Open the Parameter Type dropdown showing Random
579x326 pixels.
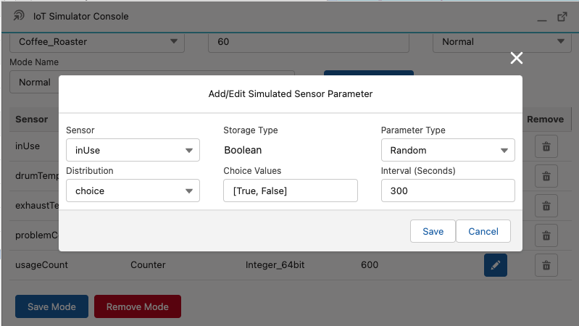448,150
